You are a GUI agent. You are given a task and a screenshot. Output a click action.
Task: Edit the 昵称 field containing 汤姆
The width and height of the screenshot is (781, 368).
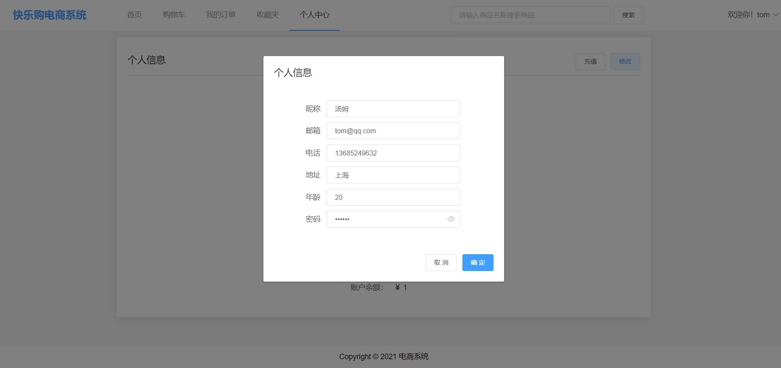393,109
